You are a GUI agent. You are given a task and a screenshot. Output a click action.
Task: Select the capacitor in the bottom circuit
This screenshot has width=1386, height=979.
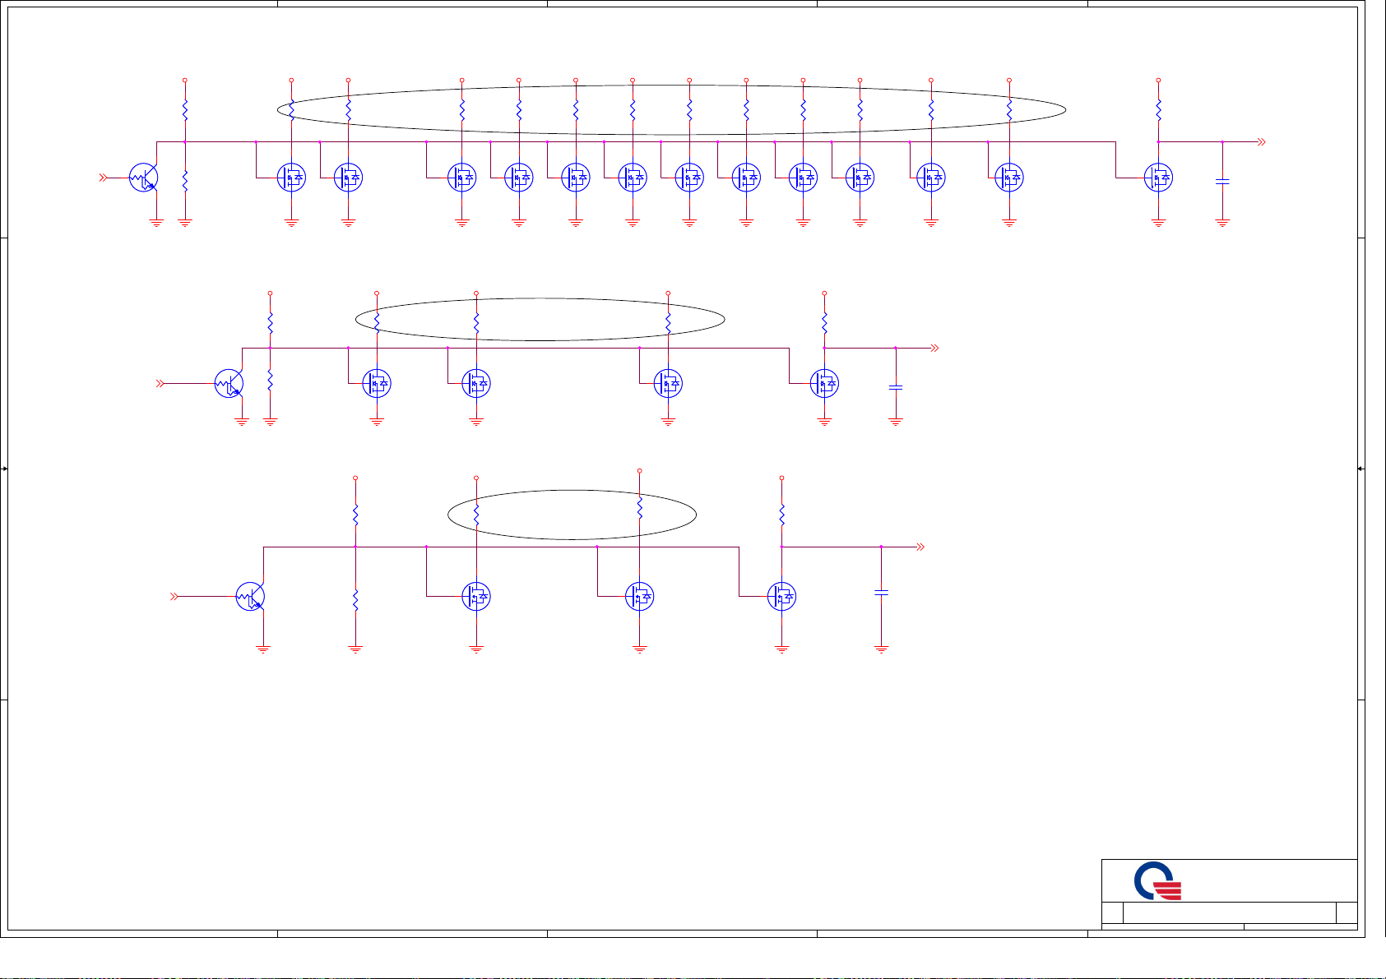coord(881,592)
